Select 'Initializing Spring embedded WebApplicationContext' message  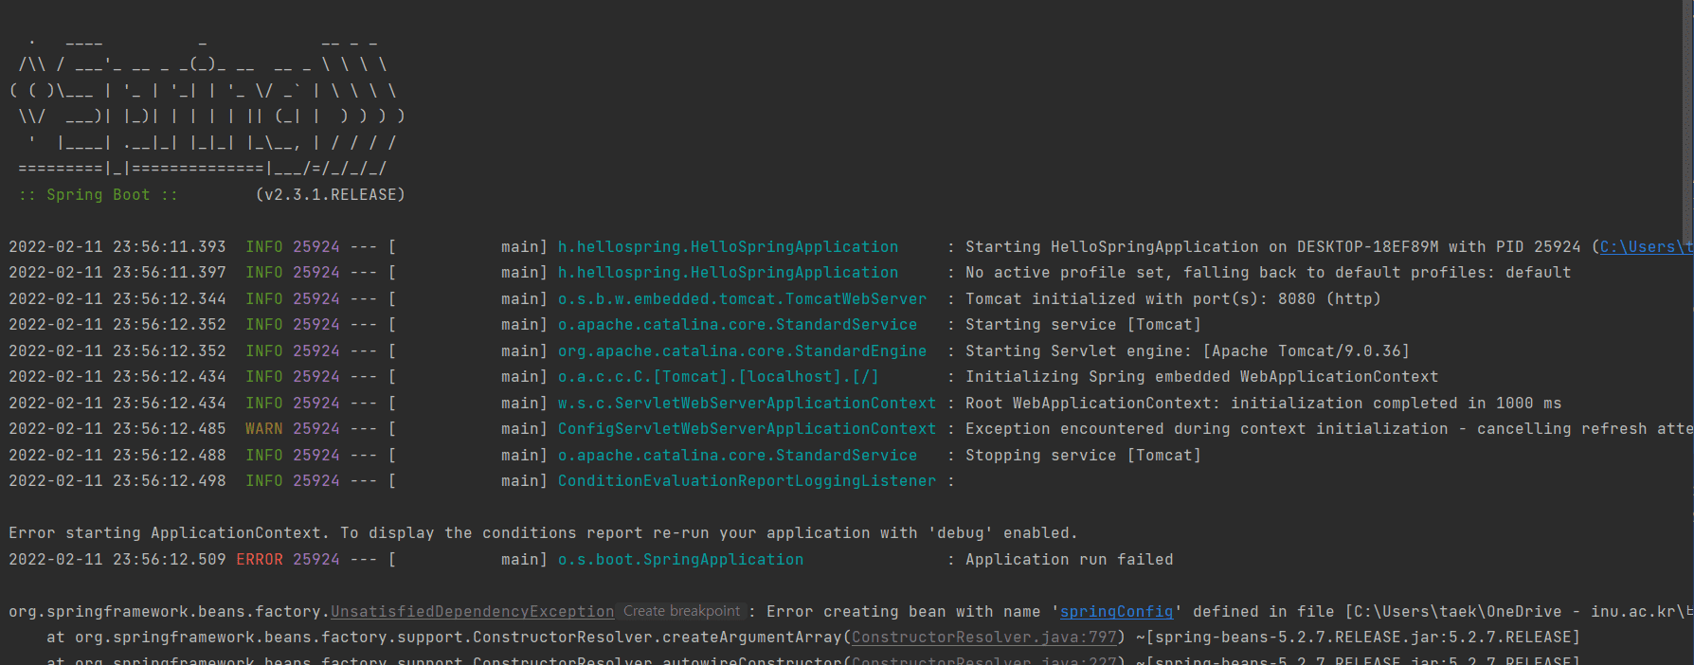pyautogui.click(x=1201, y=377)
